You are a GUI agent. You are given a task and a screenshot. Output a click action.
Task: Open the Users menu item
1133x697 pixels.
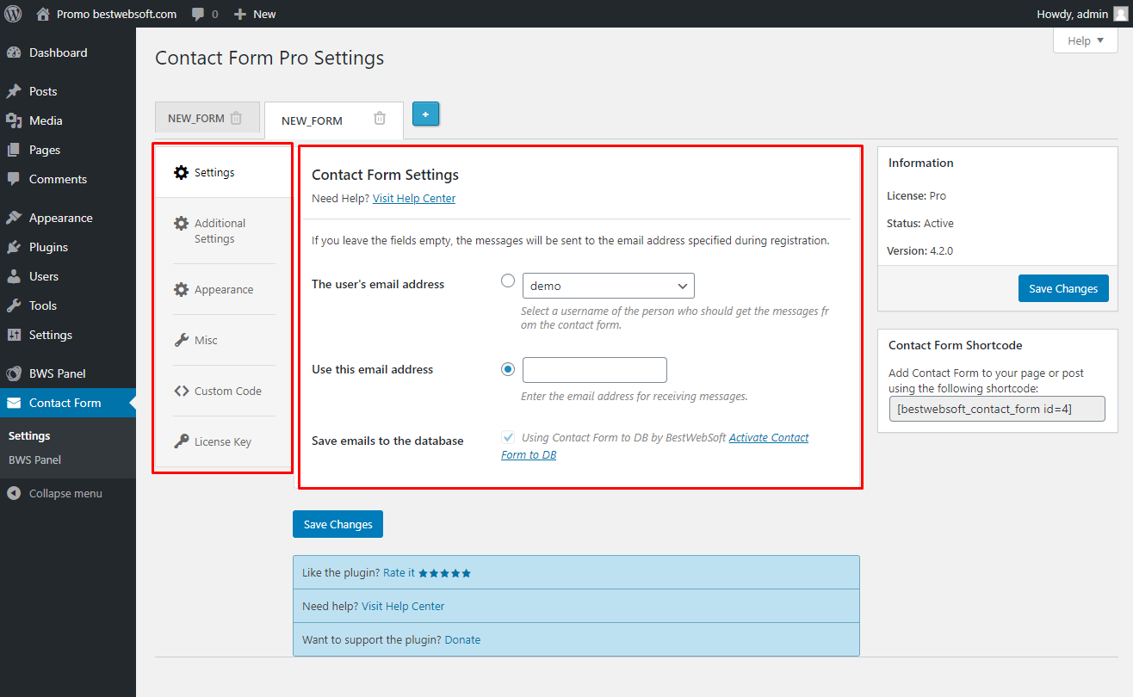click(x=68, y=276)
